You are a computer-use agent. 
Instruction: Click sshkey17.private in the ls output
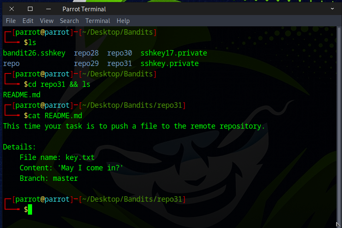[x=174, y=53]
